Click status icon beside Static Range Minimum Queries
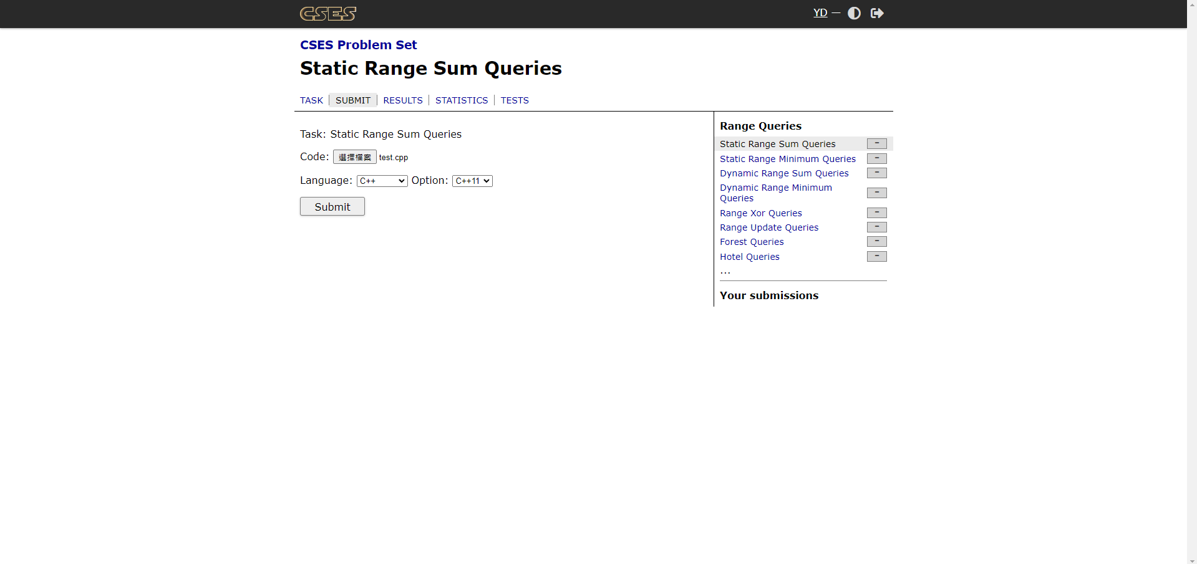Viewport: 1197px width, 564px height. (x=876, y=159)
